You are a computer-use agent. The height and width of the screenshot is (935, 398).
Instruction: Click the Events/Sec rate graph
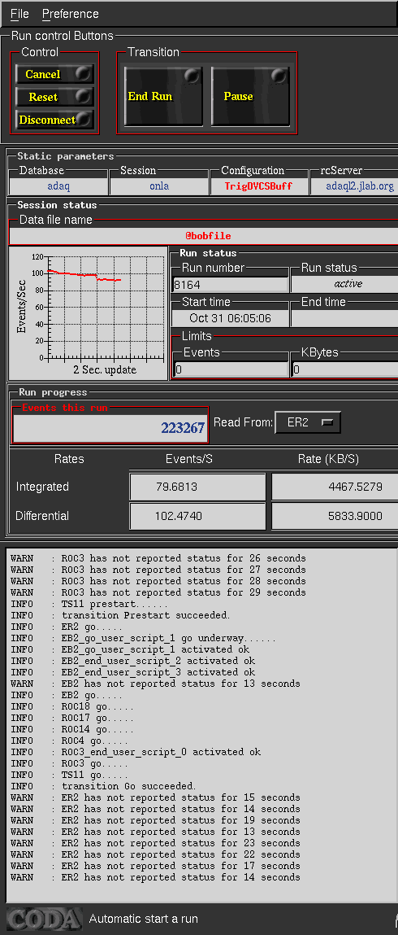tap(89, 314)
